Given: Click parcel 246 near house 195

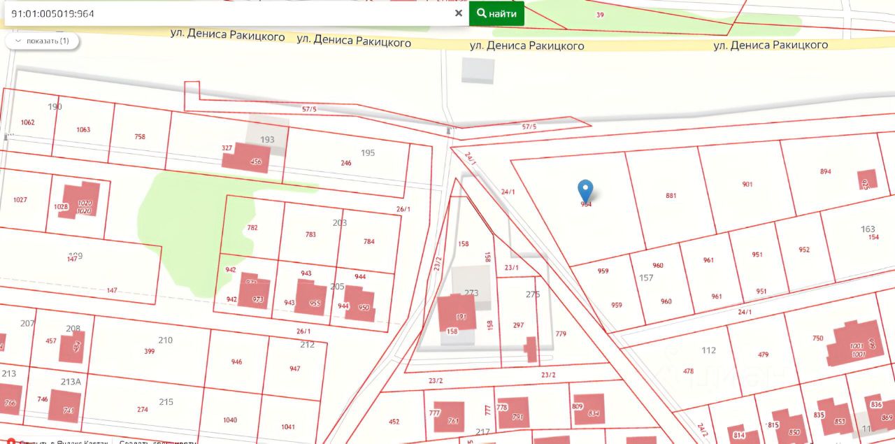Looking at the screenshot, I should click(346, 163).
